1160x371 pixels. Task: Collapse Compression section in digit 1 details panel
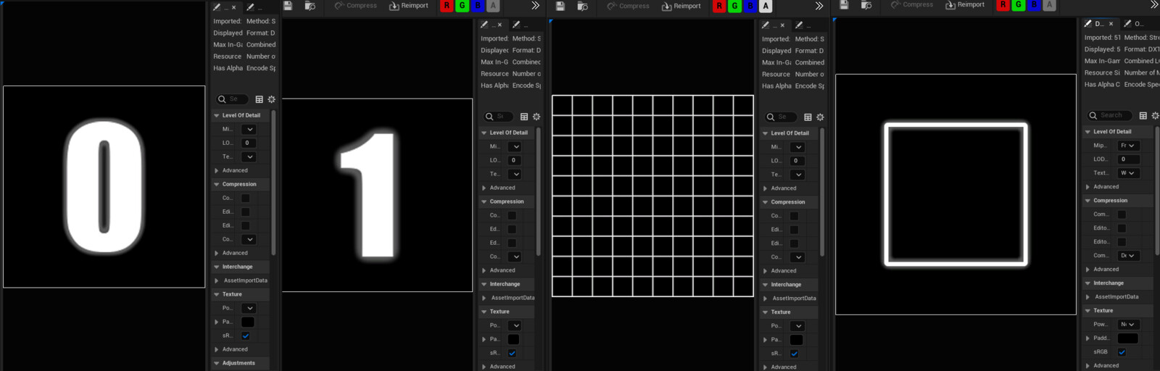click(x=484, y=201)
